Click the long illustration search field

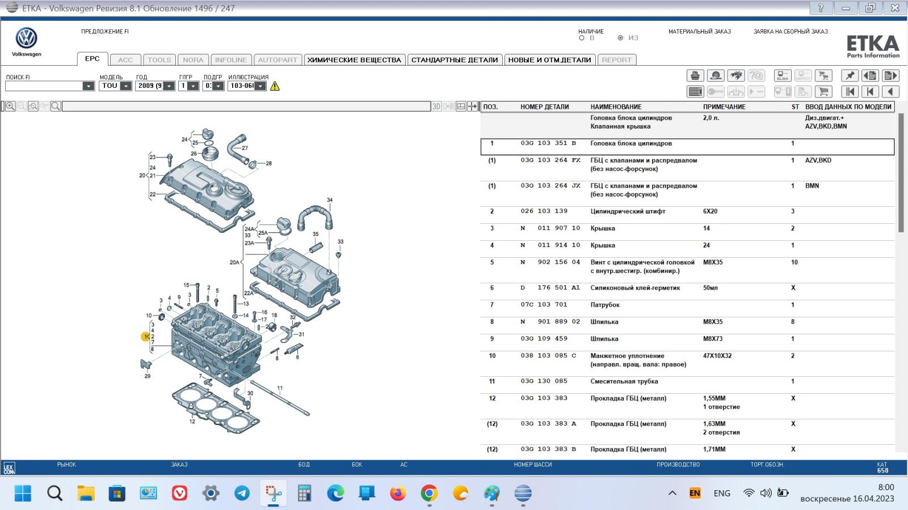(246, 106)
